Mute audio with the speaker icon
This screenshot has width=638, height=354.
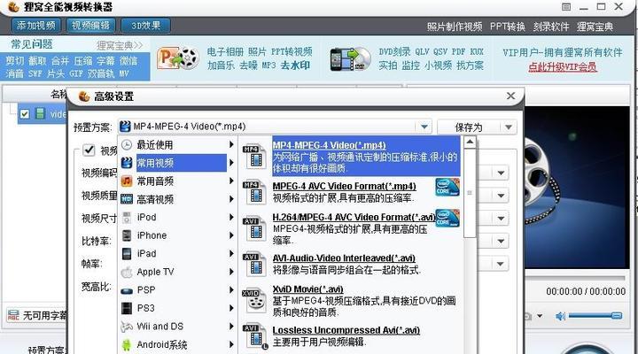click(560, 316)
